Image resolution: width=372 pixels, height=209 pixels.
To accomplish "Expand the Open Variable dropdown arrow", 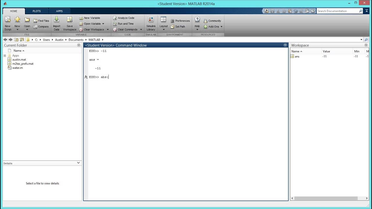I will [103, 24].
